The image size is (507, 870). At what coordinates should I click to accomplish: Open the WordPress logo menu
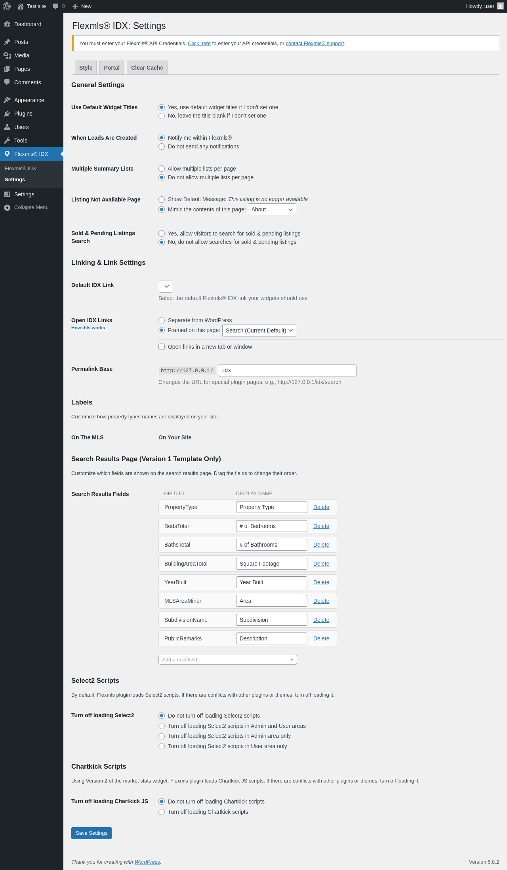pyautogui.click(x=7, y=6)
